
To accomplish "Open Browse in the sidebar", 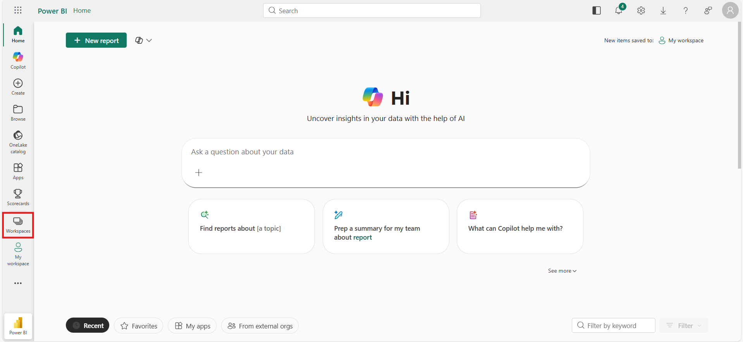I will click(18, 113).
